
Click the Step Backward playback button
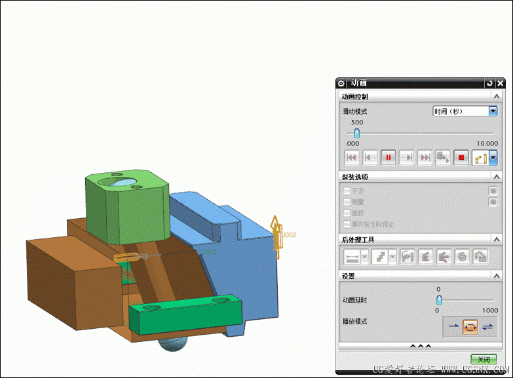(x=370, y=157)
